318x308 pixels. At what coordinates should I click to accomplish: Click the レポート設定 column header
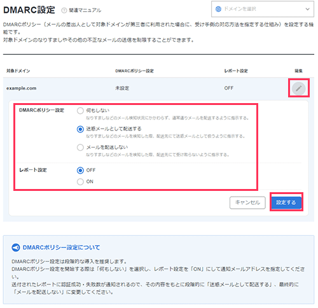pos(236,71)
